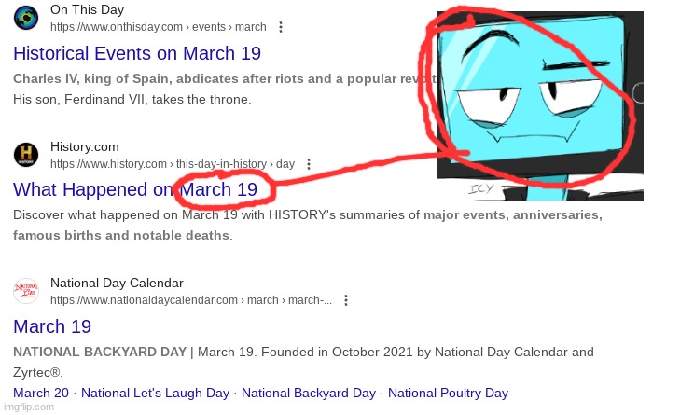Click the On This Day site favicon
This screenshot has height=415, width=694.
pyautogui.click(x=26, y=18)
